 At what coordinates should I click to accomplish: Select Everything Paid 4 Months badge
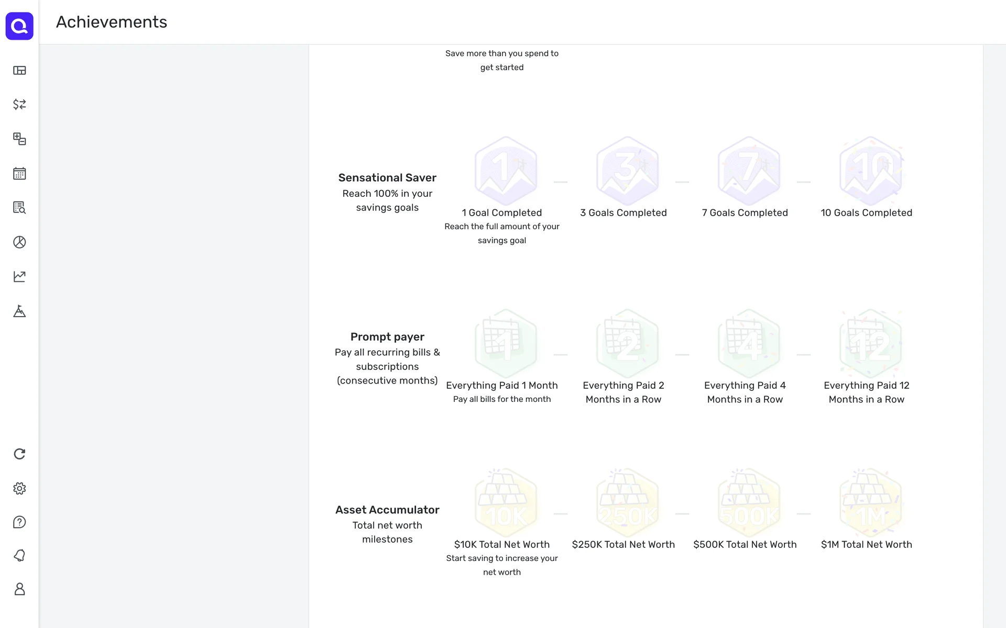click(x=749, y=343)
